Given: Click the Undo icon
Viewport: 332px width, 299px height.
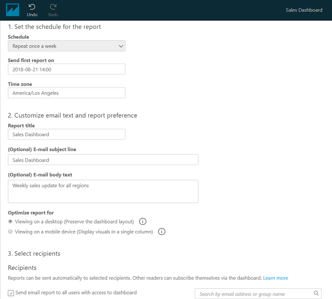Looking at the screenshot, I should (x=32, y=7).
